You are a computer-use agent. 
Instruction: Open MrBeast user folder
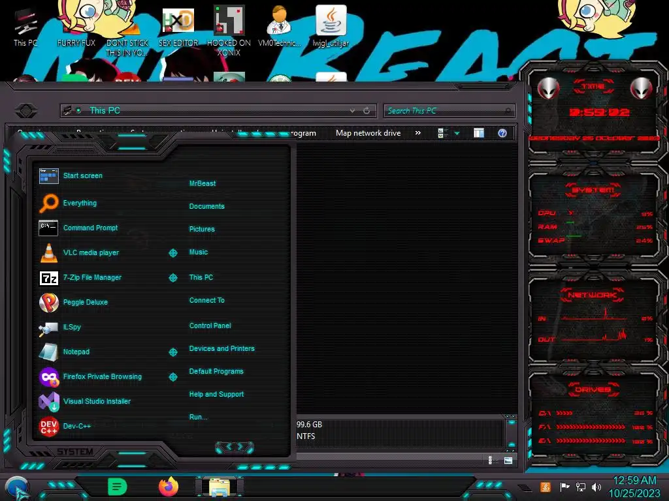(203, 183)
